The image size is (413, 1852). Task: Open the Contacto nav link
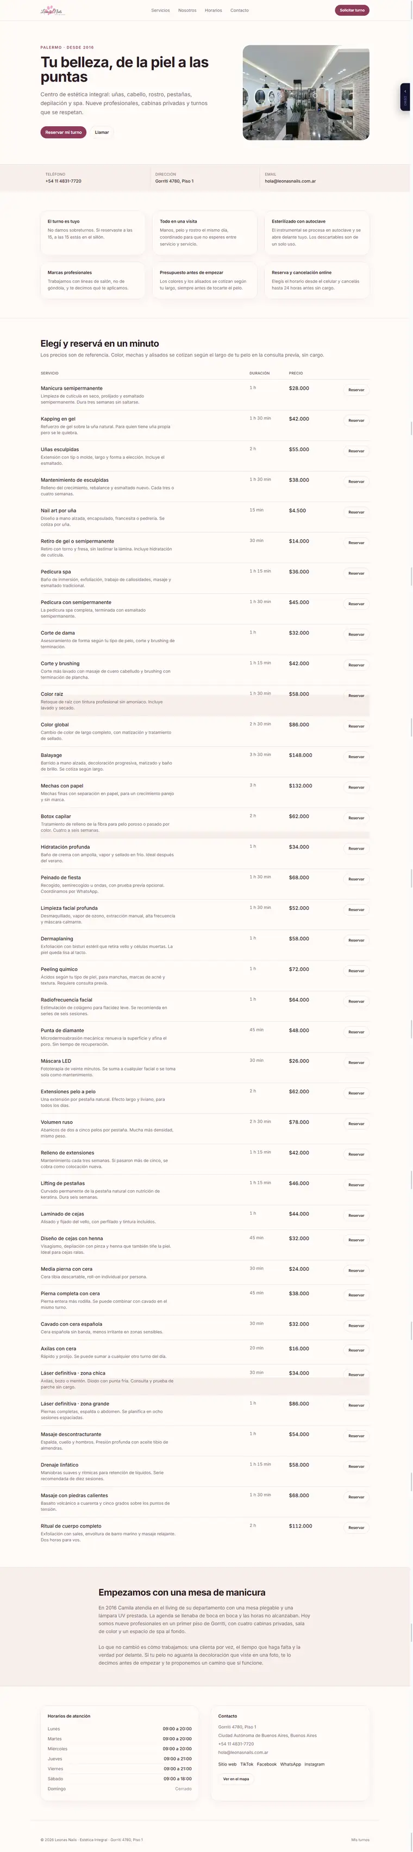pos(239,11)
